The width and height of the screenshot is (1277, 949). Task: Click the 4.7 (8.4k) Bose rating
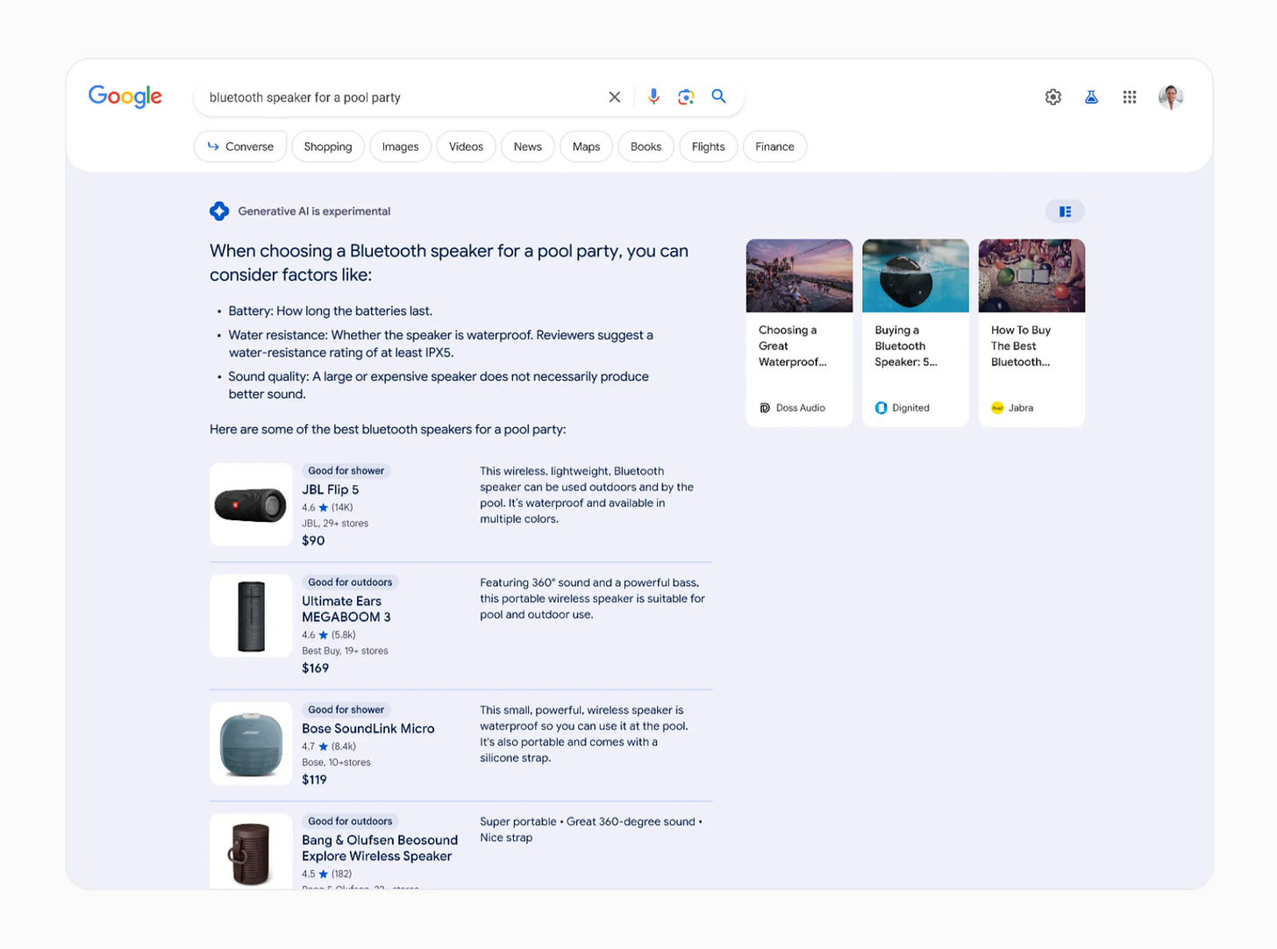329,746
